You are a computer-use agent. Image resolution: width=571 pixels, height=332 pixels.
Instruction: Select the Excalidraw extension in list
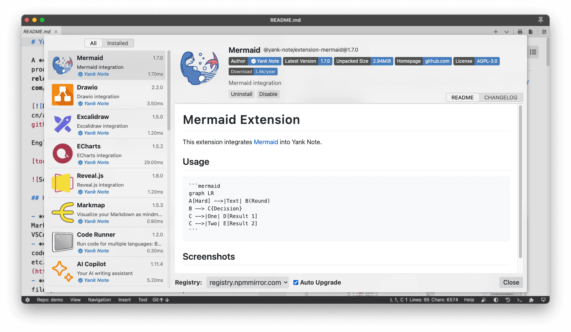(106, 124)
